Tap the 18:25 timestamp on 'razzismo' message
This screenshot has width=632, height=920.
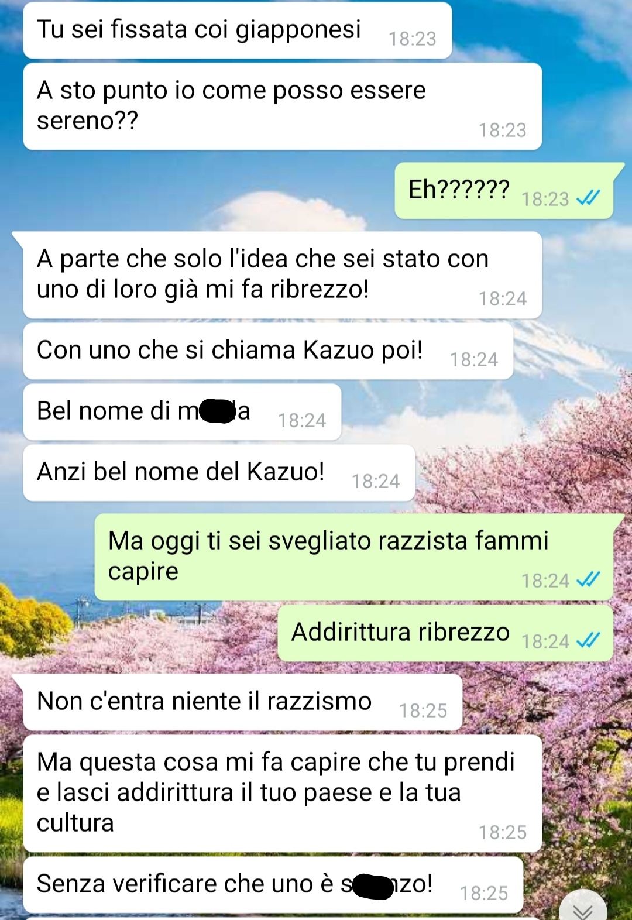(x=423, y=710)
